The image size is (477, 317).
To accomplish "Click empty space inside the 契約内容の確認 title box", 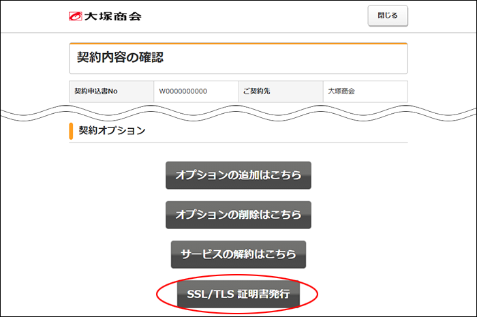I will click(x=307, y=58).
